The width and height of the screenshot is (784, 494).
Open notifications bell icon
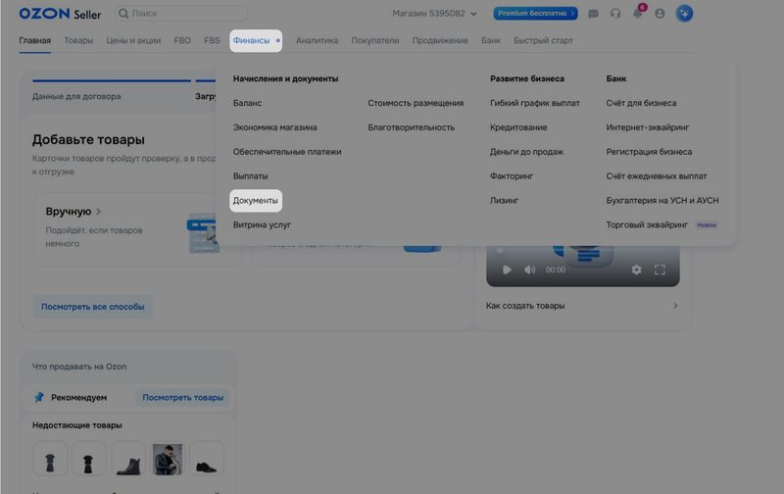pyautogui.click(x=638, y=14)
